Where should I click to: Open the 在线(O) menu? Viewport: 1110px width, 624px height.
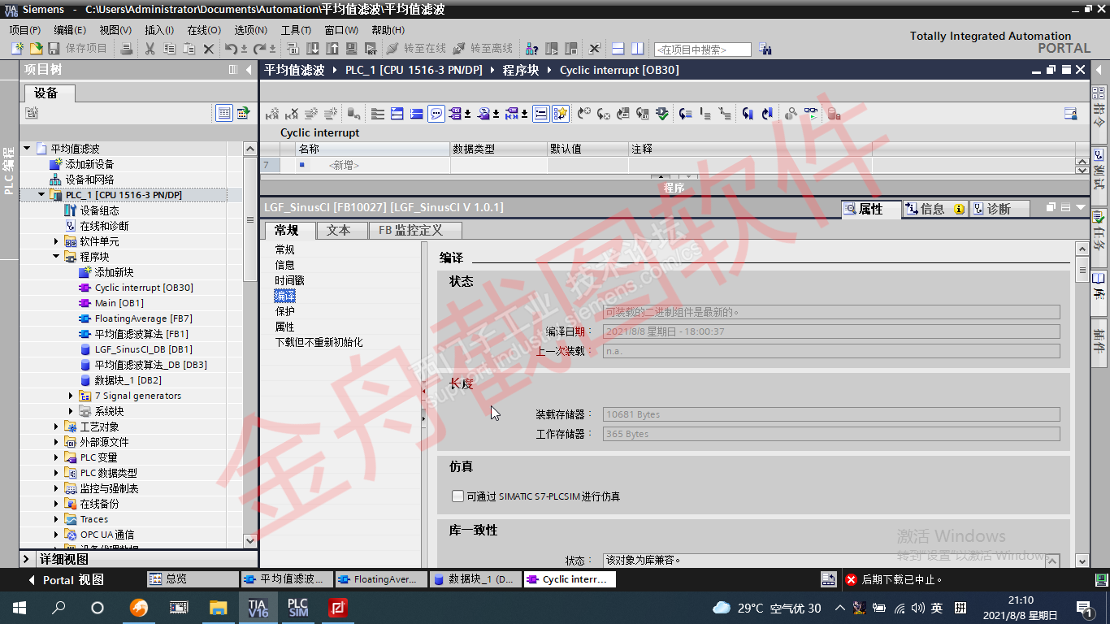coord(204,30)
